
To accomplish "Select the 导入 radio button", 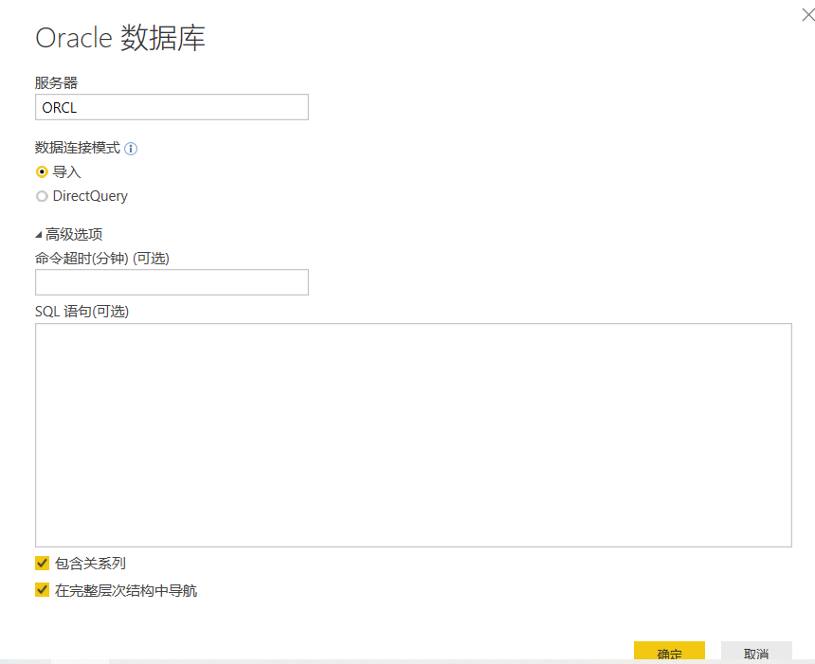I will pos(42,171).
